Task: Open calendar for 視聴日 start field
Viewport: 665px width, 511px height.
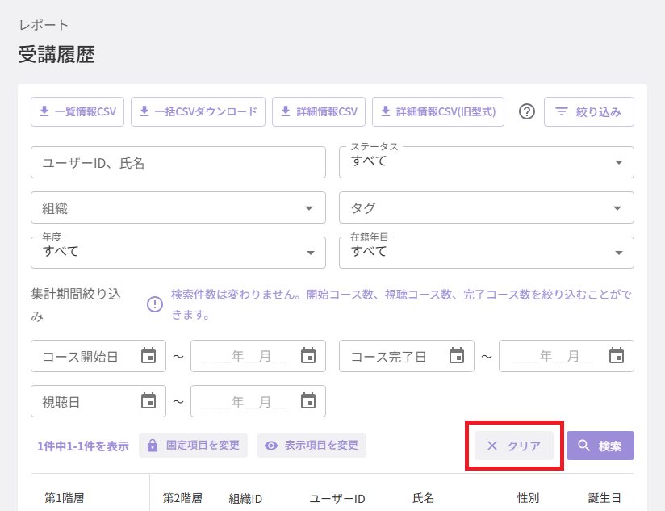Action: (148, 401)
